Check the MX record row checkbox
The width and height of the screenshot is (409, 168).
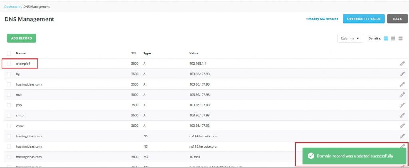click(x=9, y=157)
